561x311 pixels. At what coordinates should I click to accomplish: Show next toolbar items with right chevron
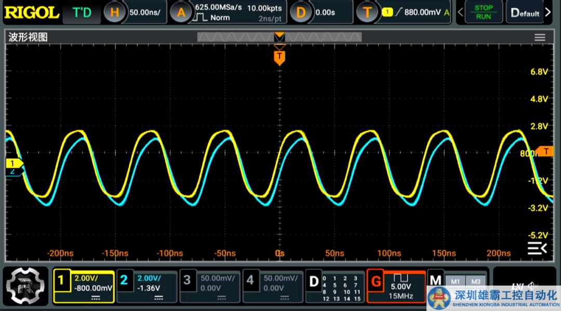tap(548, 12)
